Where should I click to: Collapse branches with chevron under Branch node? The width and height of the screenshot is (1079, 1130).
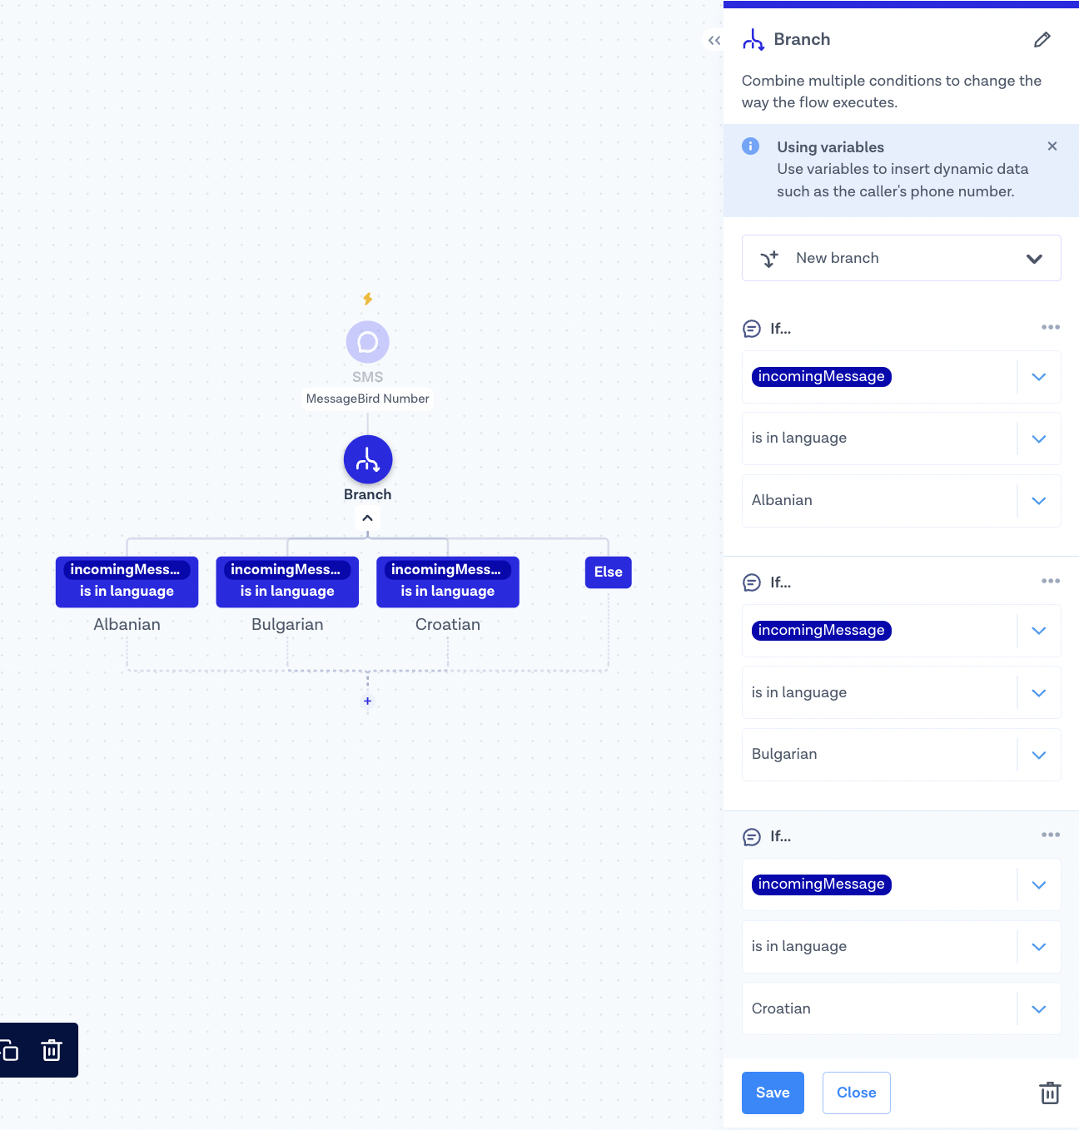(367, 518)
